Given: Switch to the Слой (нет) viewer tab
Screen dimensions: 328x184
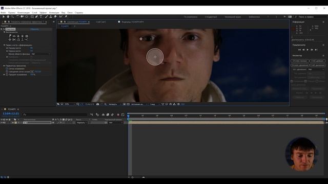Looking at the screenshot, I should 100,22.
